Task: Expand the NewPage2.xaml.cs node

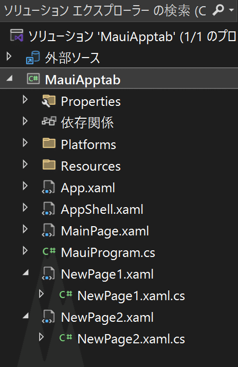Action: coord(42,337)
